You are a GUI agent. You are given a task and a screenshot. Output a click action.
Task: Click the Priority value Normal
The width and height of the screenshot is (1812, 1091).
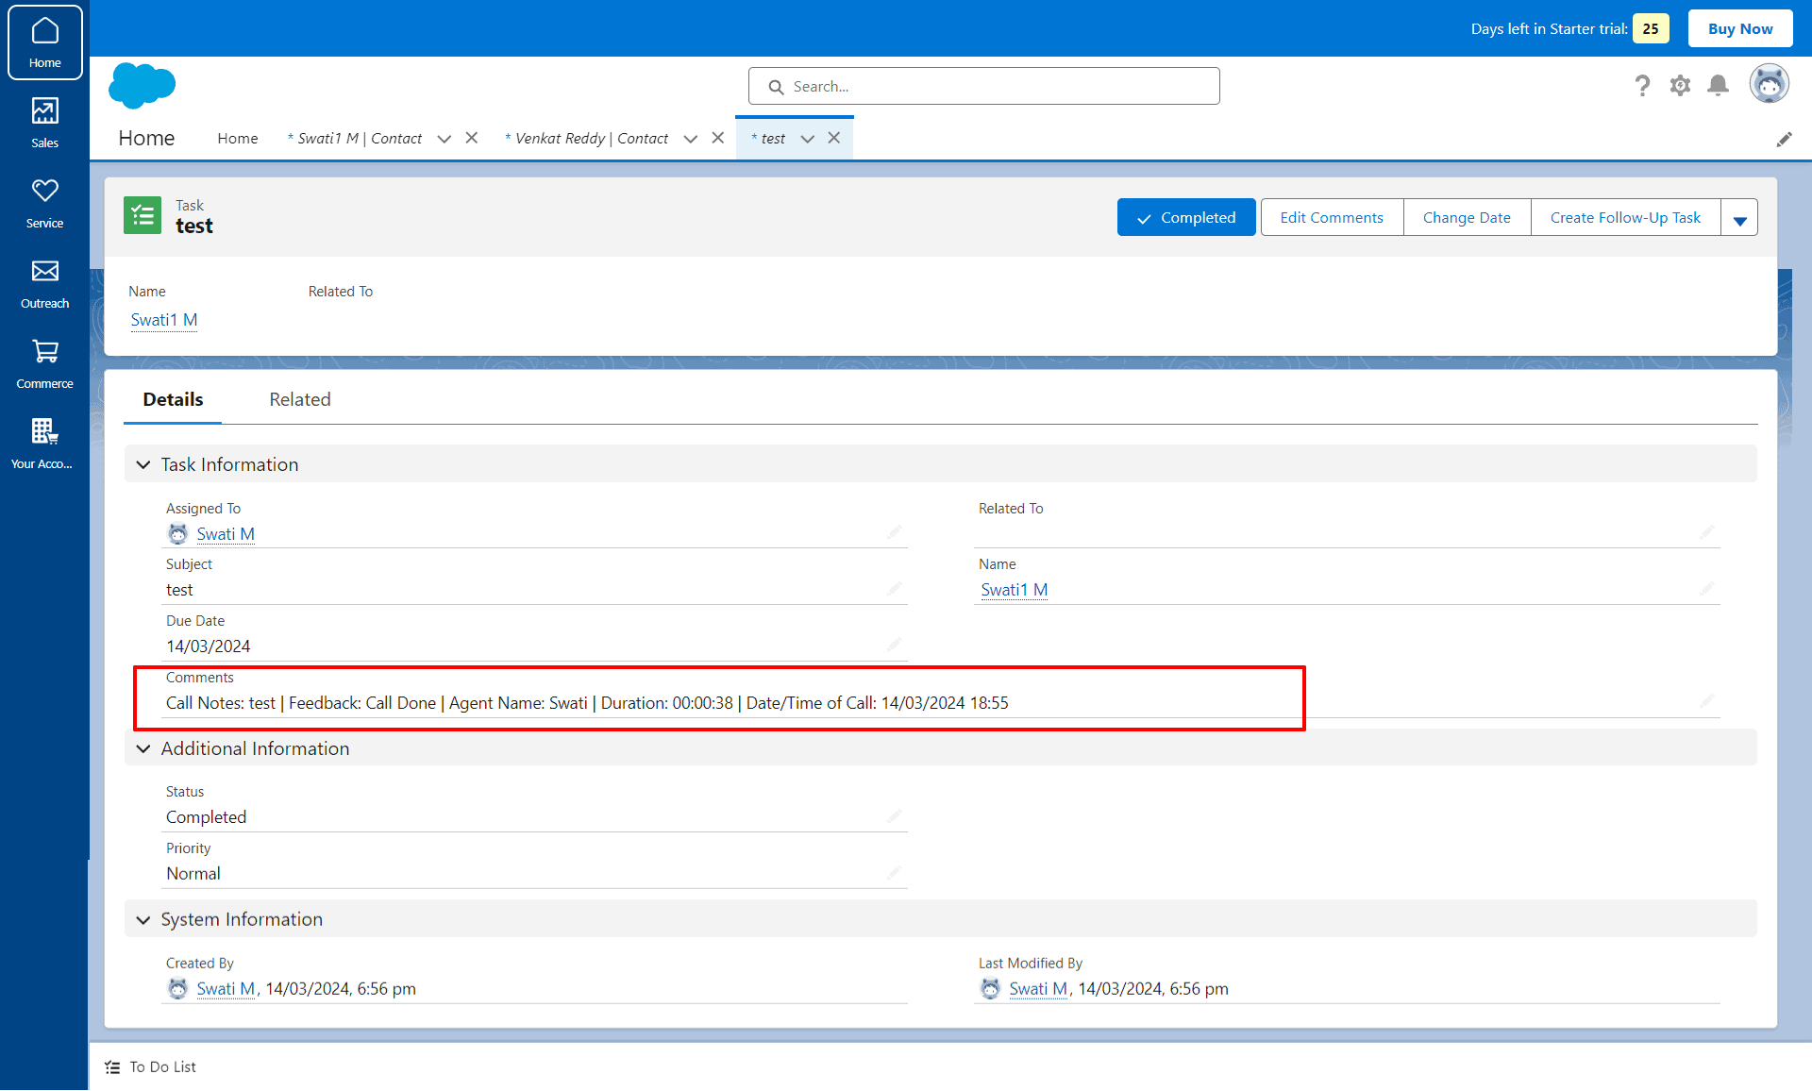pos(193,874)
